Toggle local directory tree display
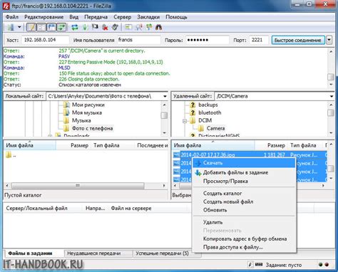This screenshot has height=272, width=338. (x=41, y=27)
